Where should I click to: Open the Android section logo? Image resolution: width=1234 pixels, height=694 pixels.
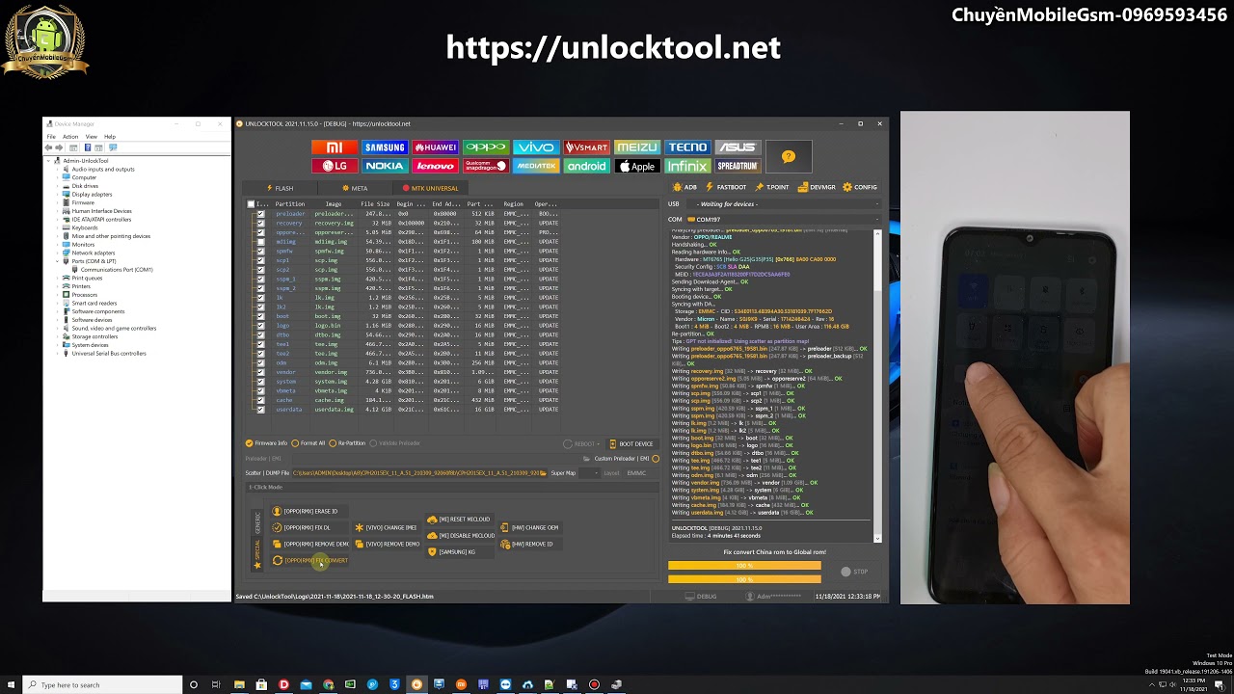pyautogui.click(x=586, y=166)
